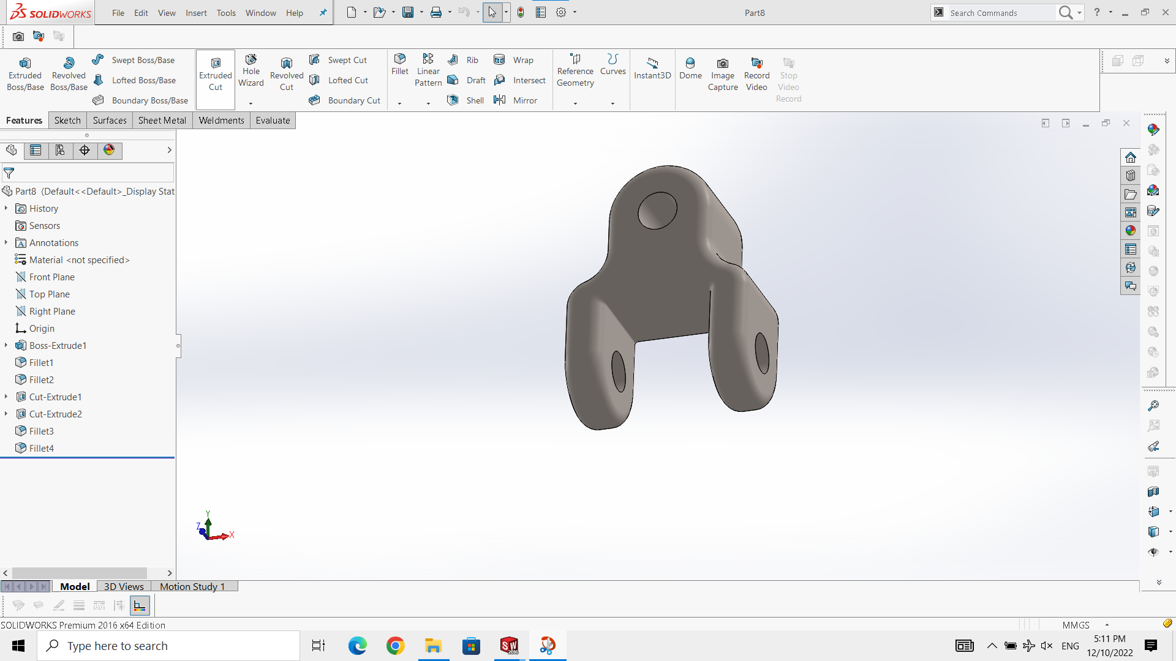Viewport: 1176px width, 661px height.
Task: Open the Reference Geometry dropdown arrow
Action: 575,103
